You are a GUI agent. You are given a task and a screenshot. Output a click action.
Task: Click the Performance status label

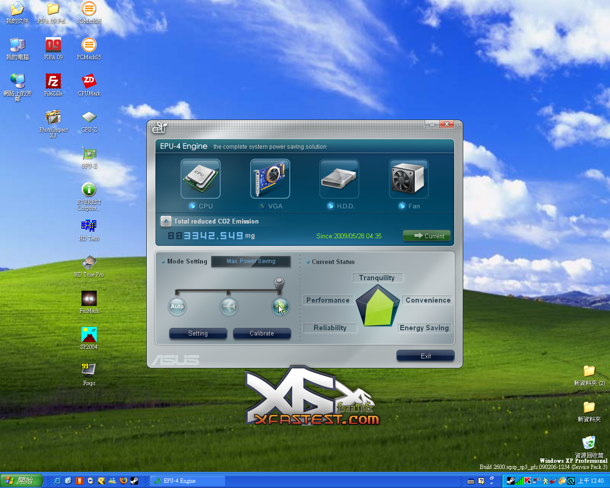(x=328, y=300)
